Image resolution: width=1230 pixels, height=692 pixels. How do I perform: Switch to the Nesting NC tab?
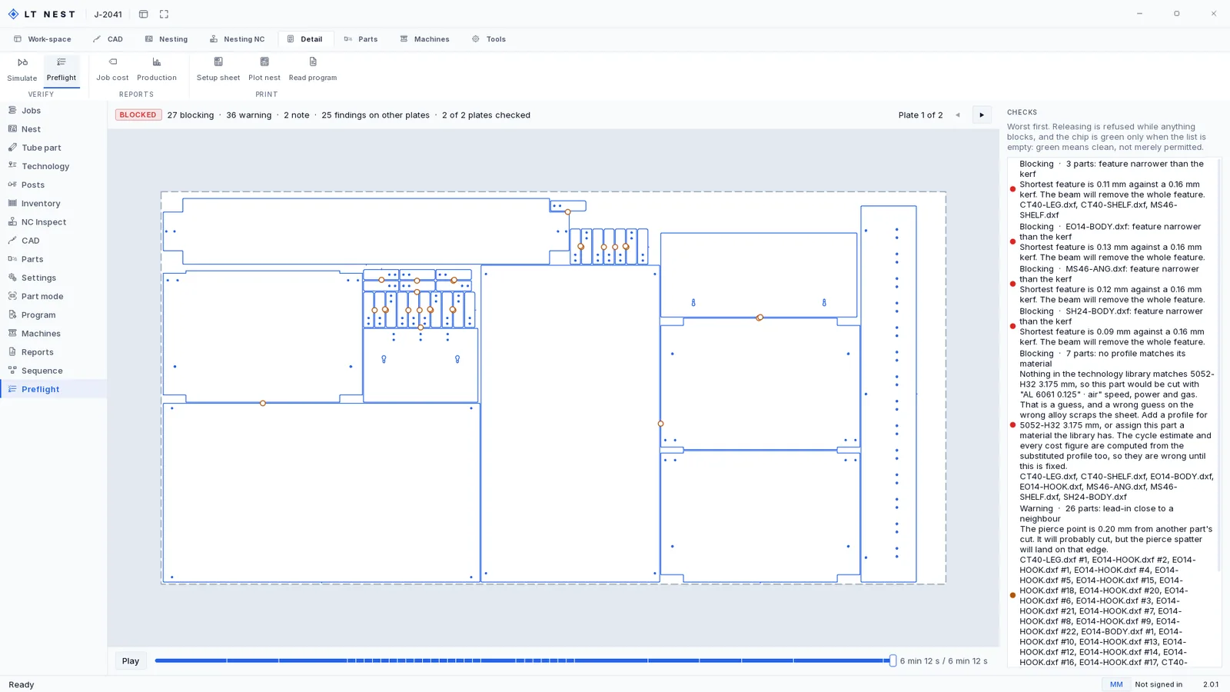click(x=237, y=39)
